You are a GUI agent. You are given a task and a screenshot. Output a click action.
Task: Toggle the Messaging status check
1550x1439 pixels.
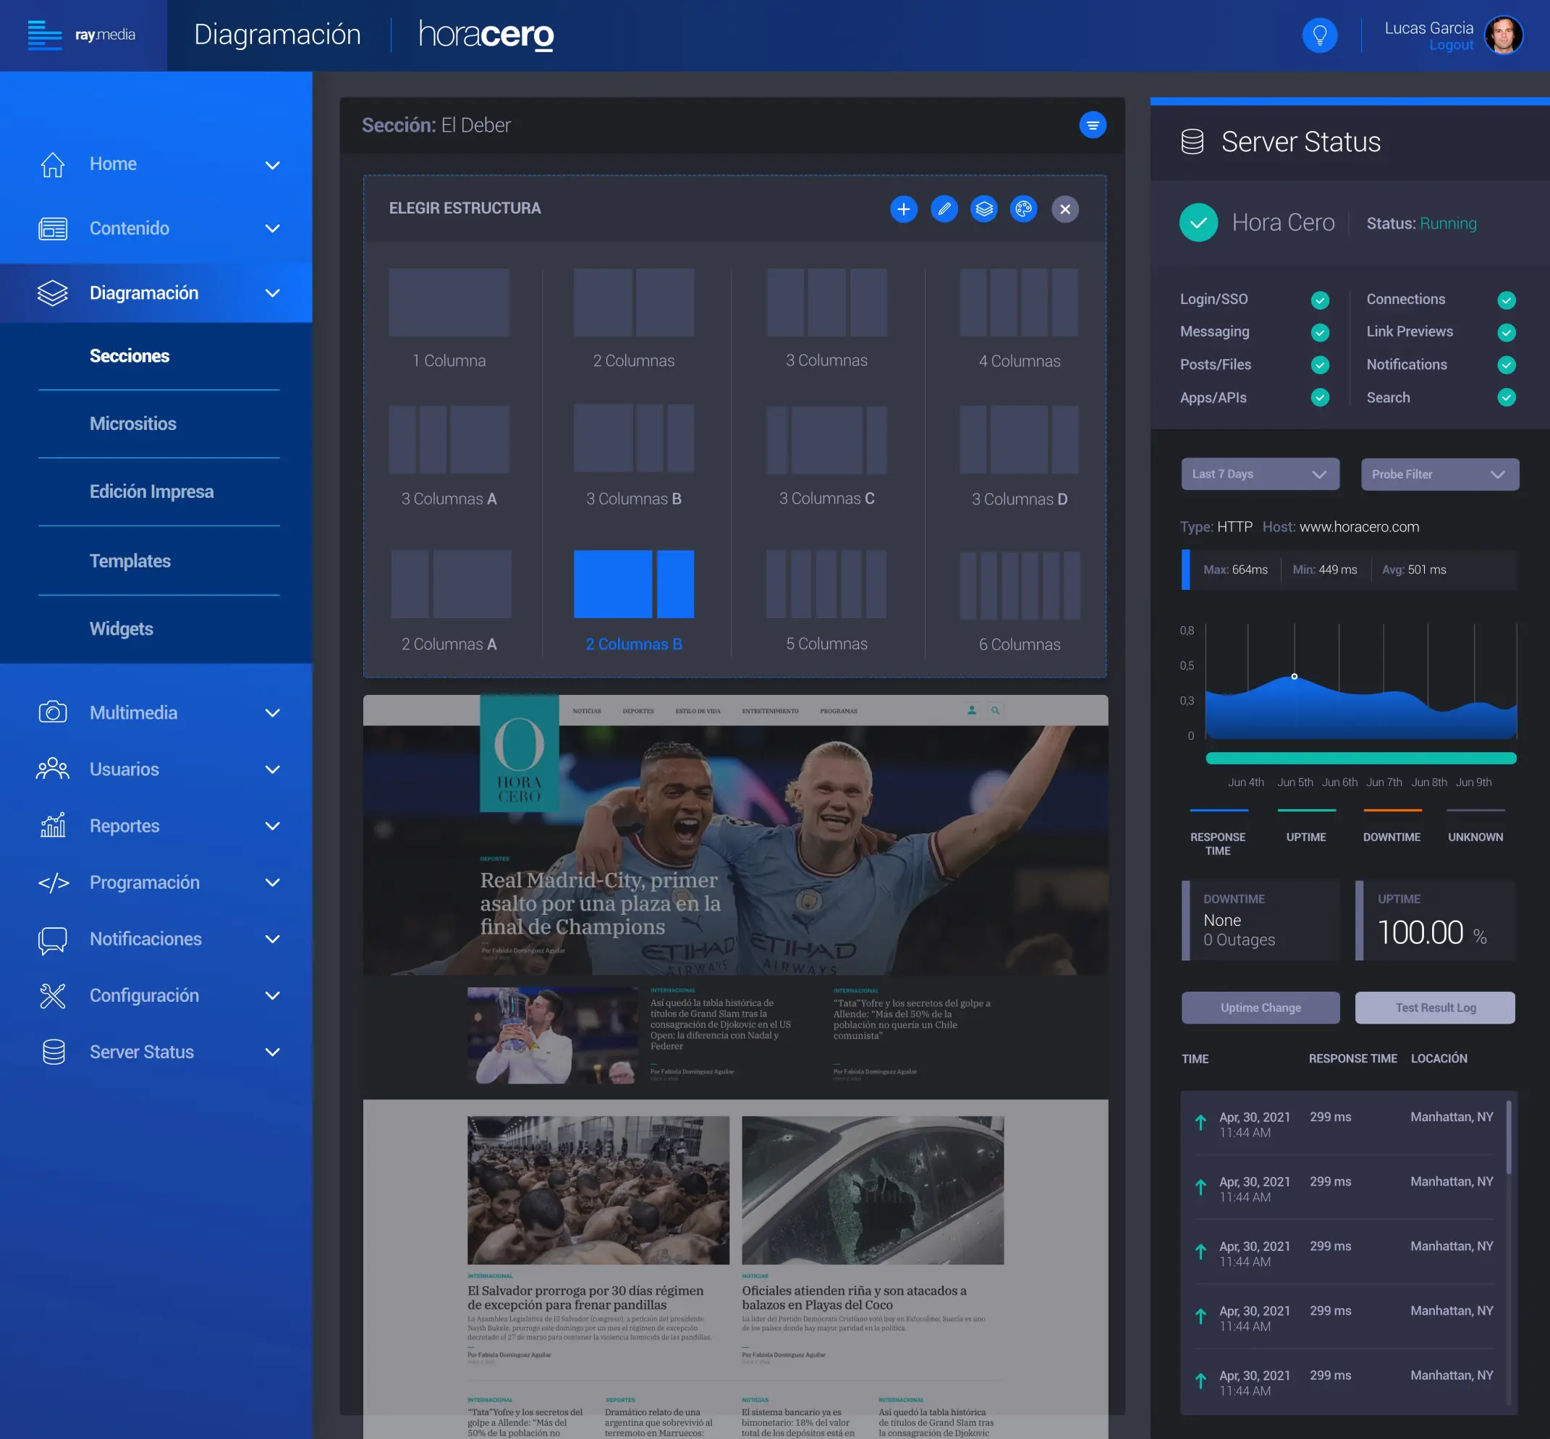pos(1320,332)
